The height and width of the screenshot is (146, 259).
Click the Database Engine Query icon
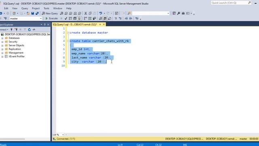click(62, 13)
